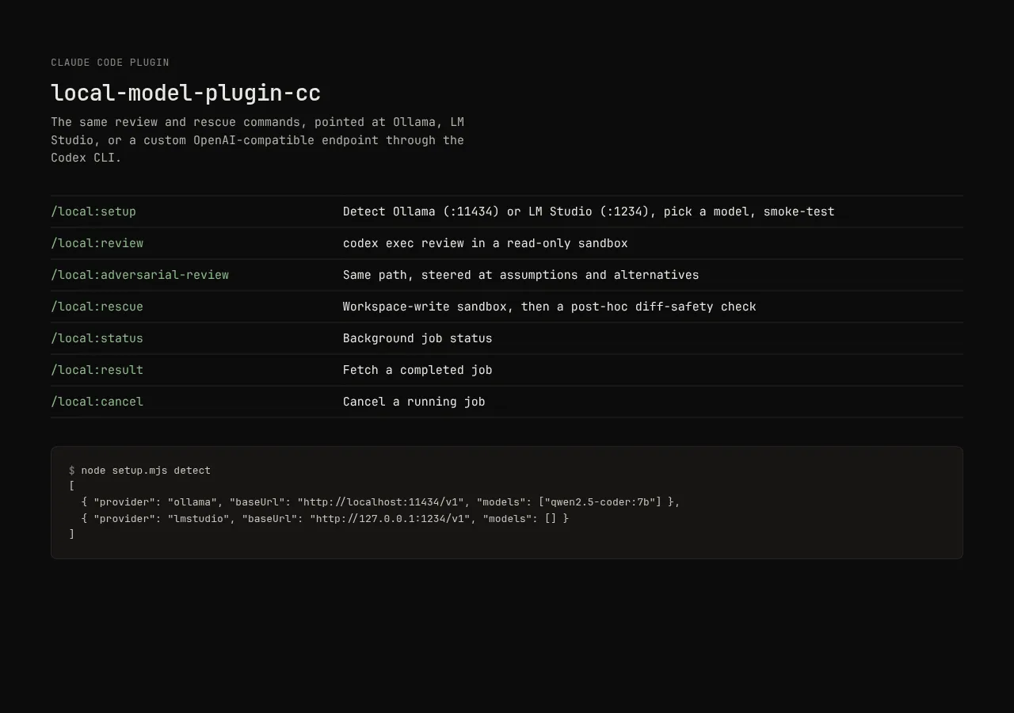Click the 'Fetch a completed job' description
The image size is (1014, 713).
417,370
